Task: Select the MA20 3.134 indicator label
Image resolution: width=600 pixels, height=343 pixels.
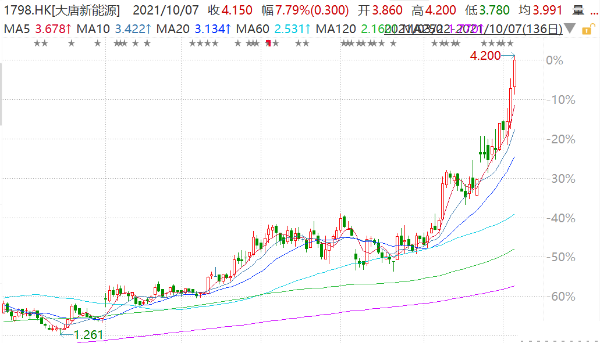Action: [x=194, y=28]
